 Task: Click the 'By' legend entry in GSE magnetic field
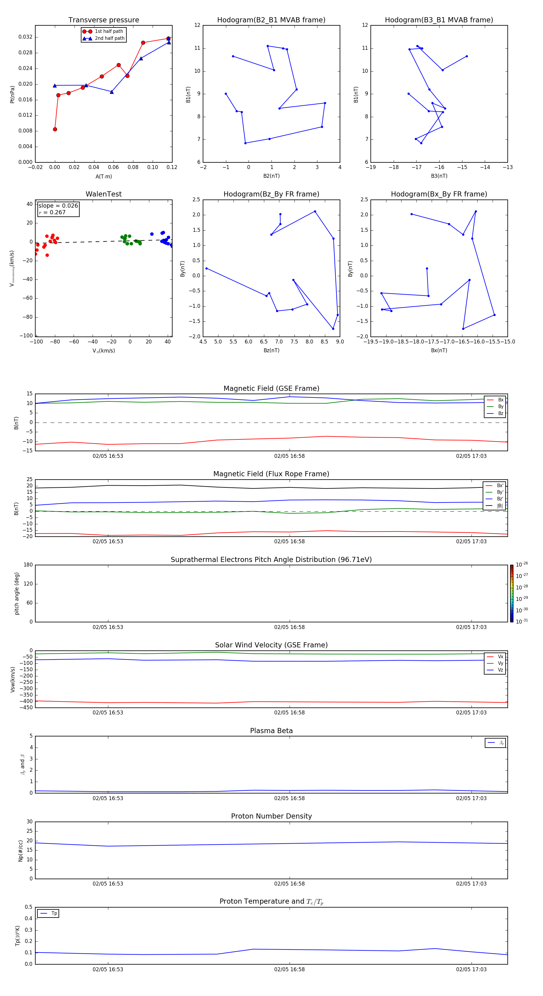pyautogui.click(x=495, y=406)
